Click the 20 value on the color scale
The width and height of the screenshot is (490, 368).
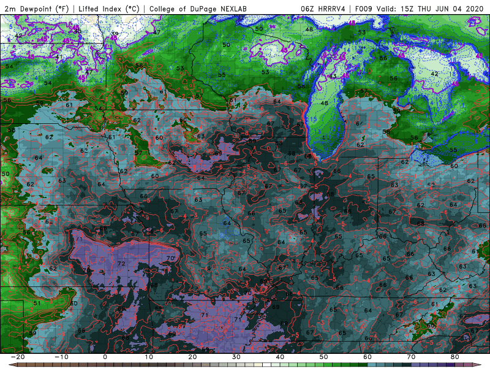tap(192, 357)
